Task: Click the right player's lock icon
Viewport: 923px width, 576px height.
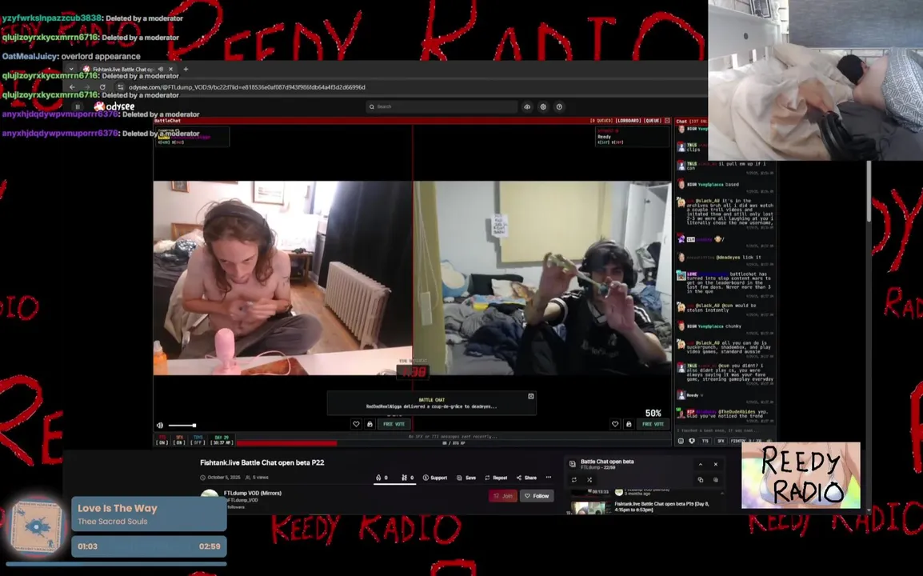Action: 629,424
